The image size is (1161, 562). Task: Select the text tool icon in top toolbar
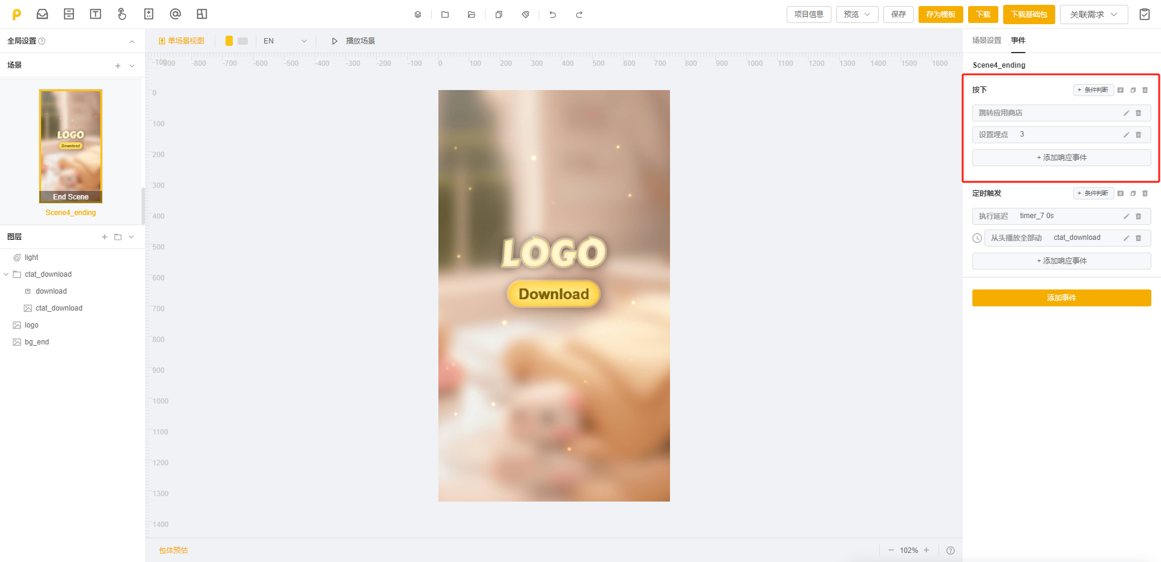coord(96,14)
